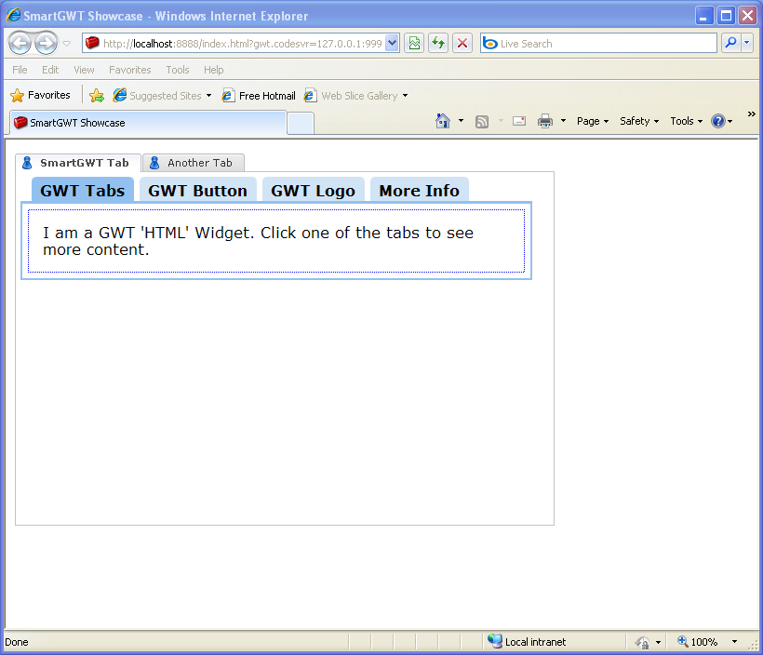Print the page using printer icon

click(545, 121)
